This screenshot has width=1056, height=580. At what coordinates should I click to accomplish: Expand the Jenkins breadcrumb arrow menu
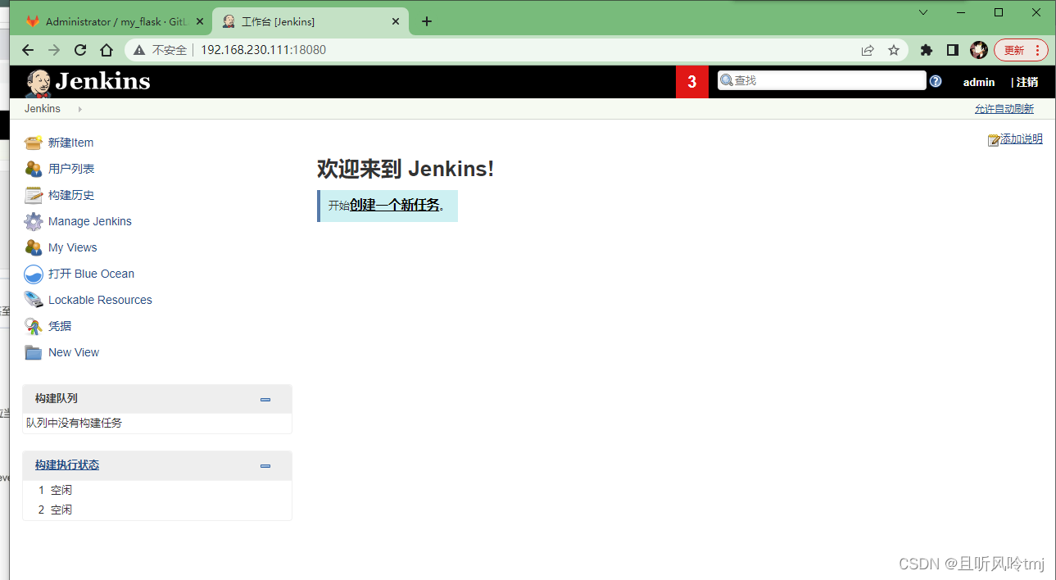[79, 109]
